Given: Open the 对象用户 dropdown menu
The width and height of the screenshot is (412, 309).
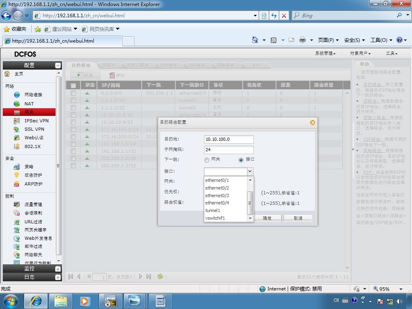Looking at the screenshot, I should coord(360,54).
